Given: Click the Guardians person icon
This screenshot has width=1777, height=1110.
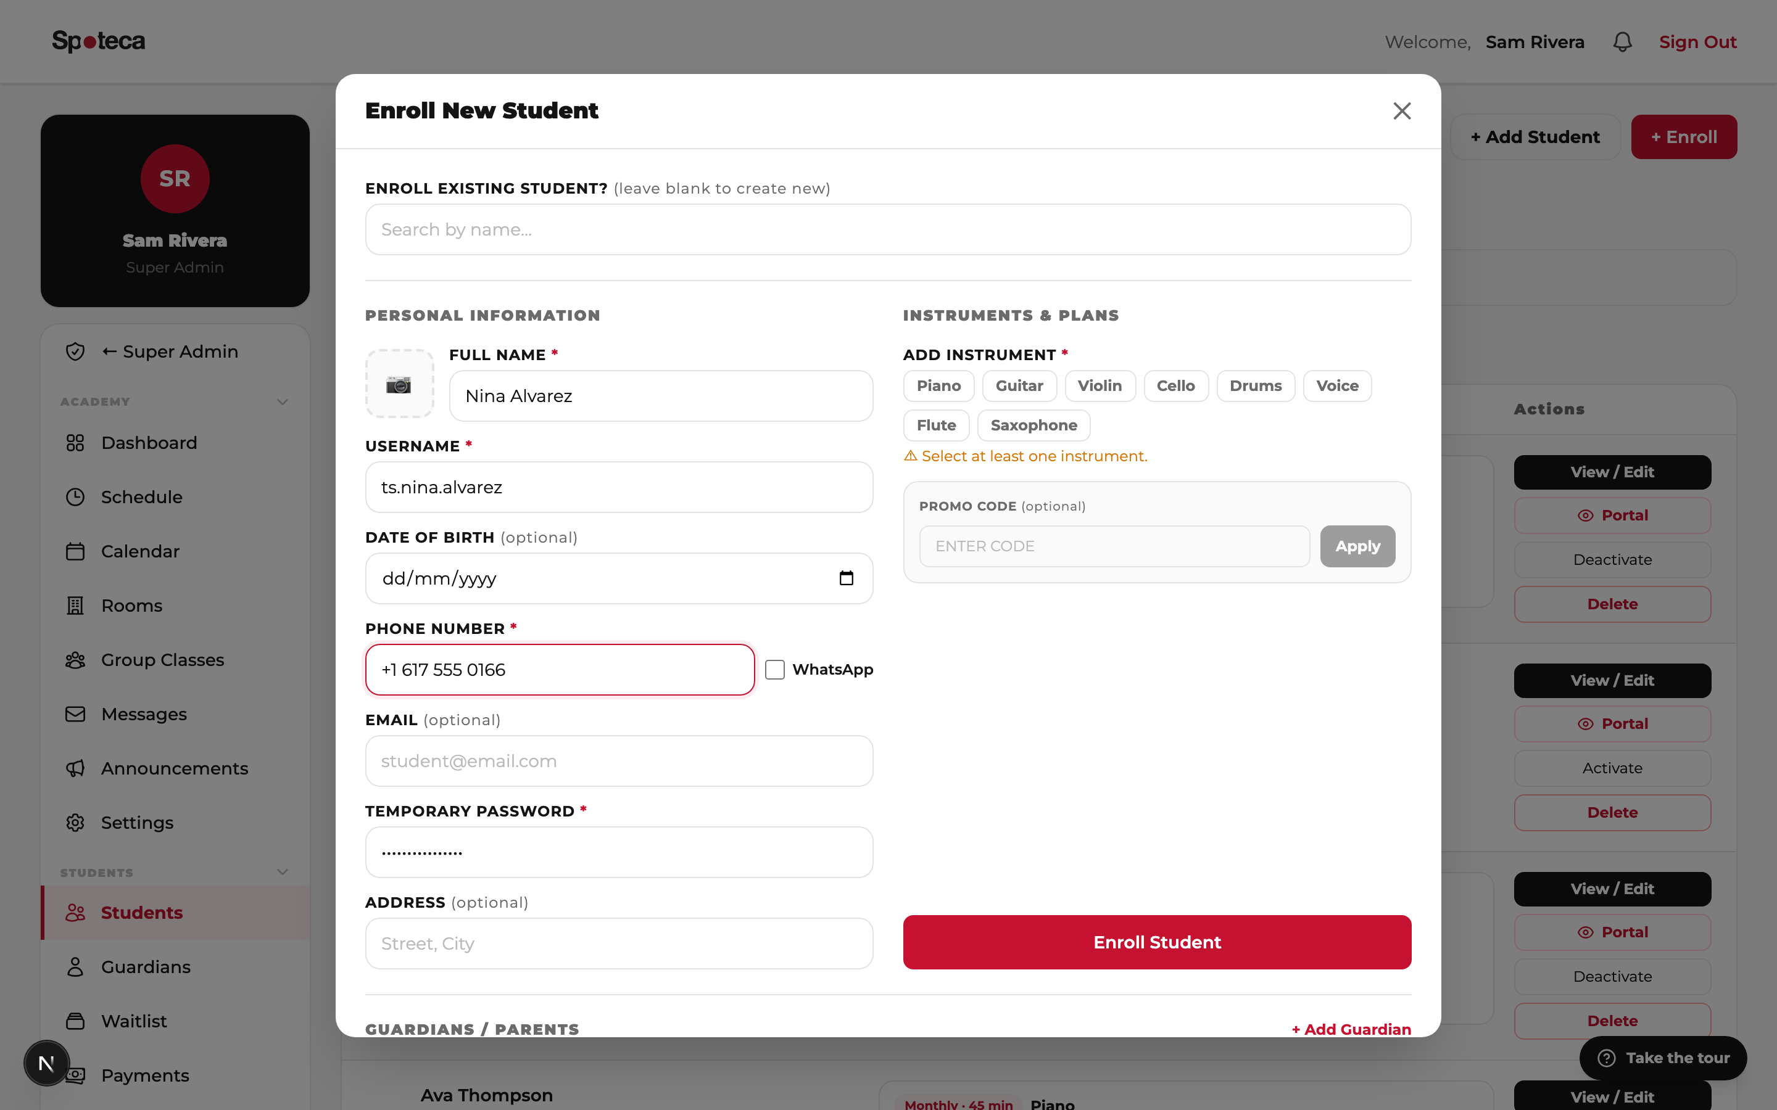Looking at the screenshot, I should (x=75, y=967).
